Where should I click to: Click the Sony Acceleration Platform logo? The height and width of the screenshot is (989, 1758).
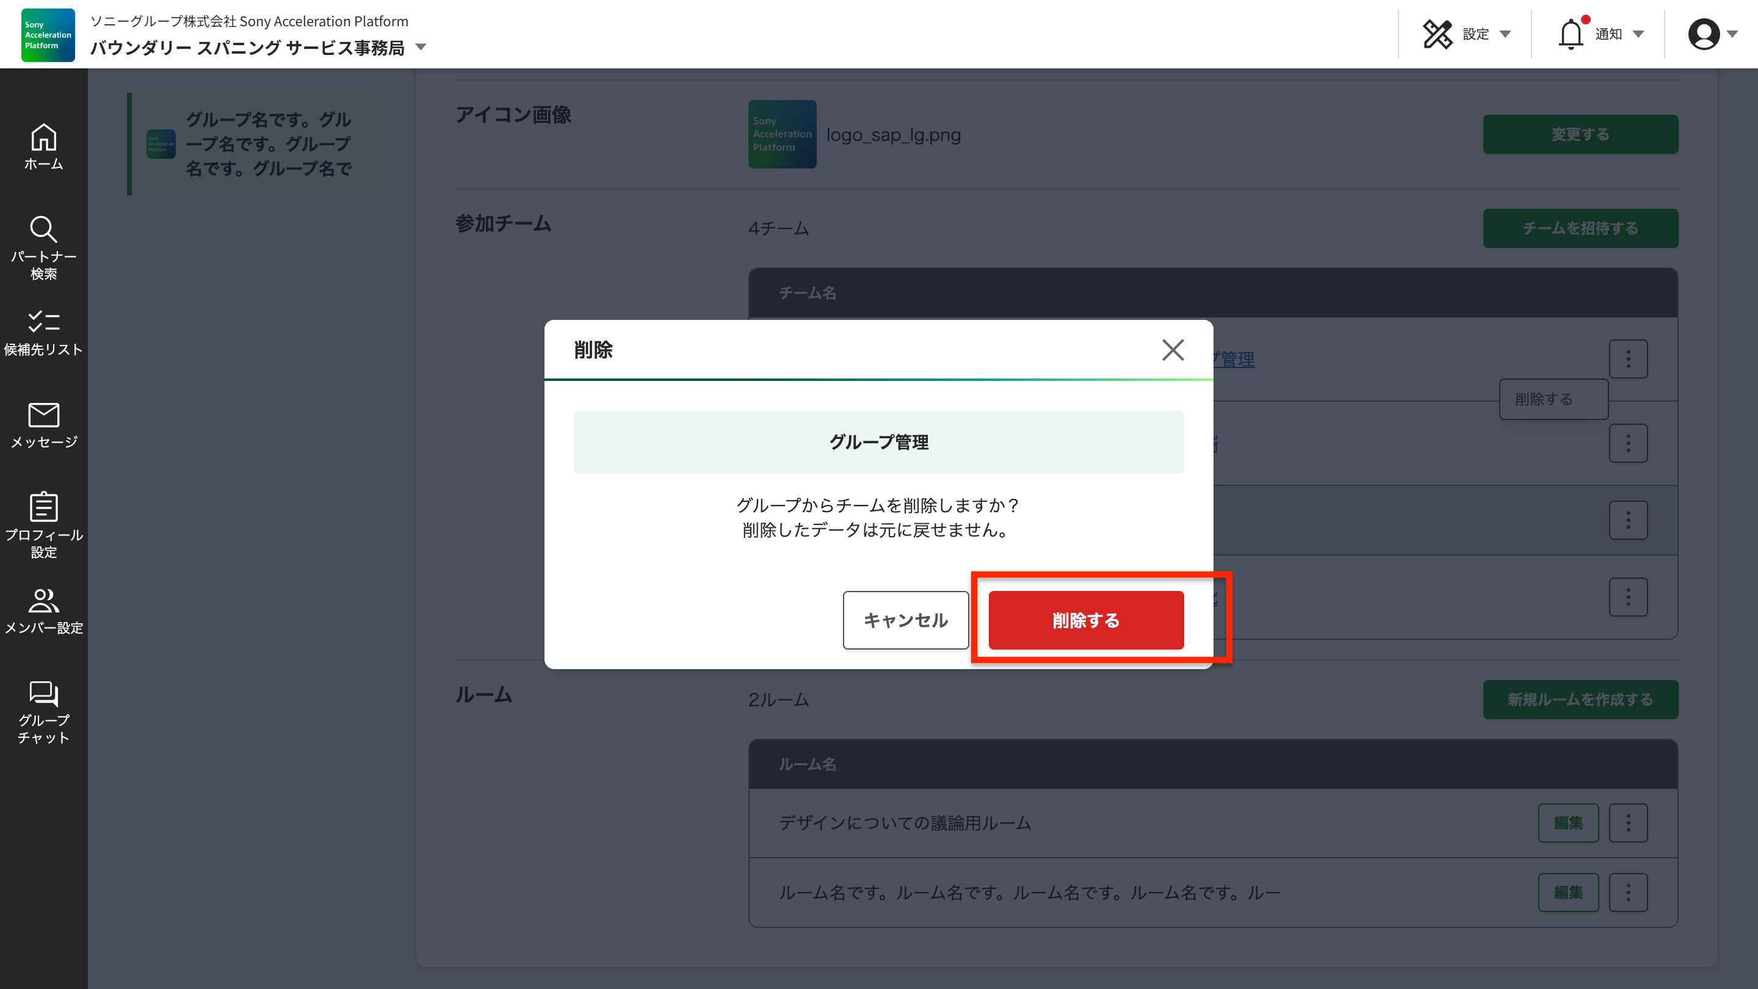point(48,35)
